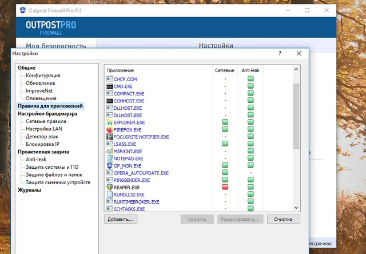The image size is (366, 254).
Task: Click the FIREFOX.EXE browser icon
Action: [110, 129]
